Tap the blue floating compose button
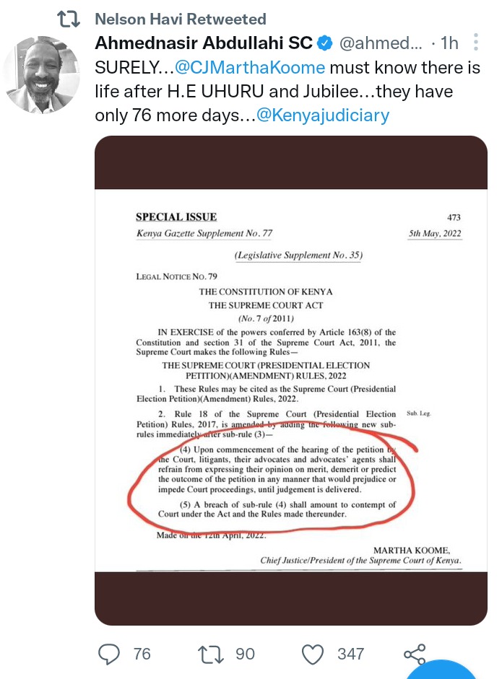This screenshot has width=502, height=679. [x=441, y=670]
